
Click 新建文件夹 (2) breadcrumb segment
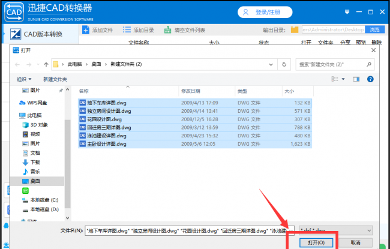click(126, 64)
